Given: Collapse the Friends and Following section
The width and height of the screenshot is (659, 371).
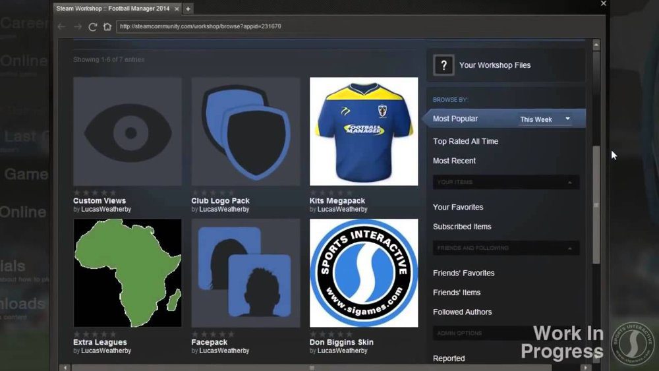Looking at the screenshot, I should click(x=506, y=248).
